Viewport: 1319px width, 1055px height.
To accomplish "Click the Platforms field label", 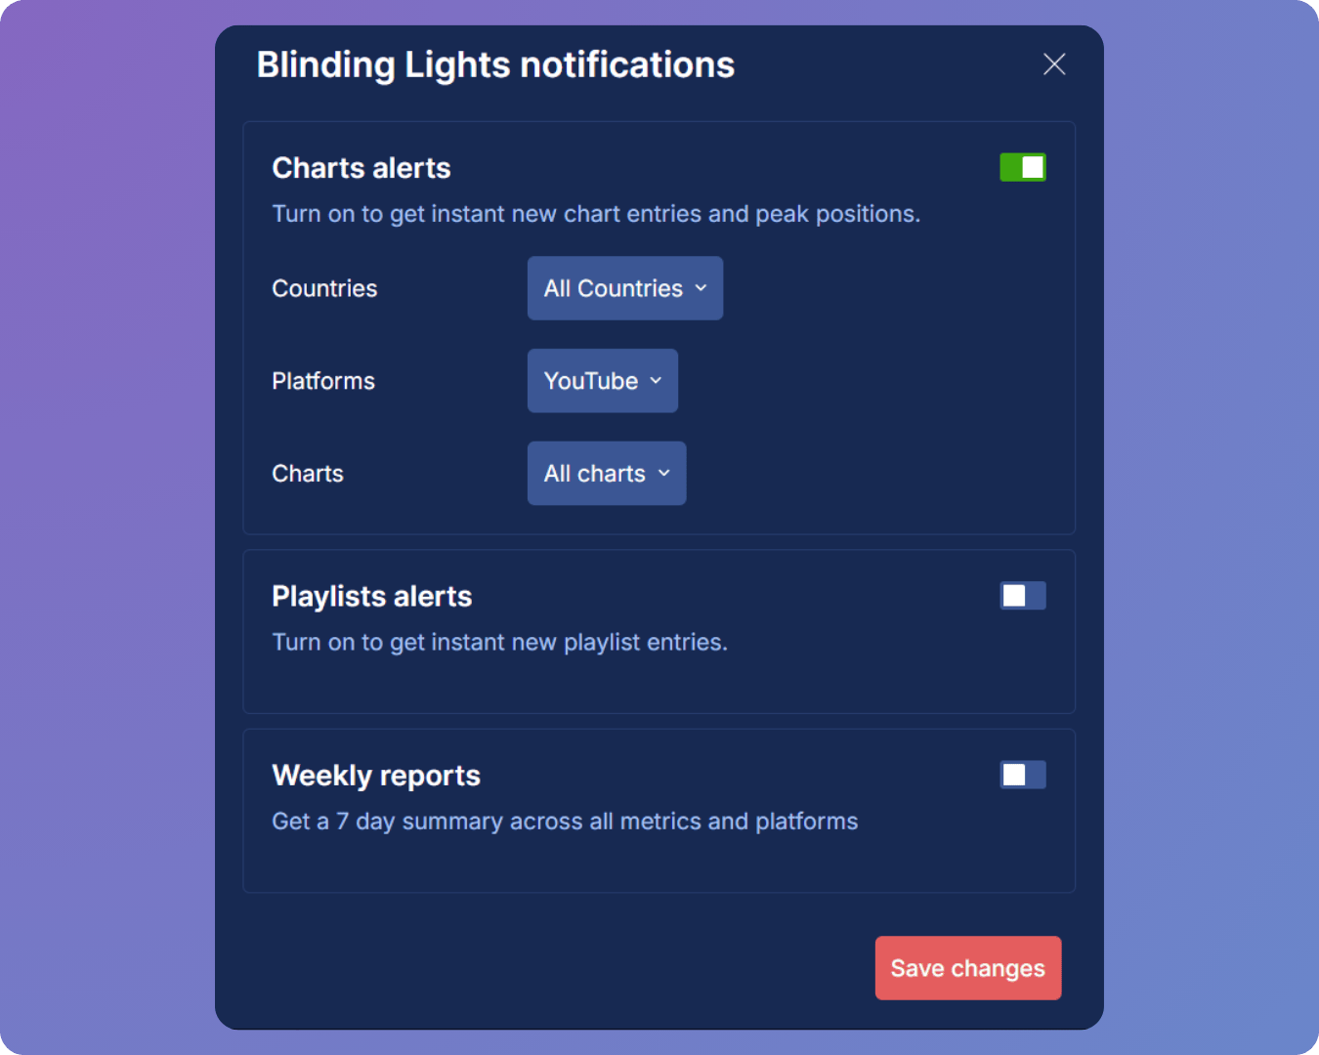I will click(323, 381).
